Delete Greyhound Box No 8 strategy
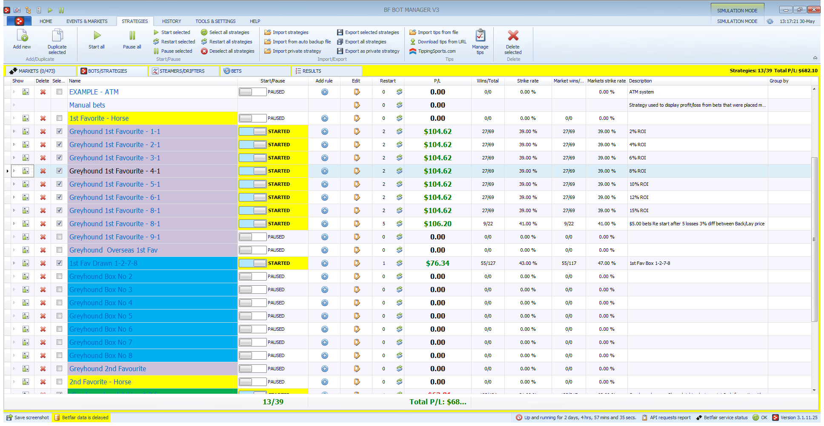 43,355
